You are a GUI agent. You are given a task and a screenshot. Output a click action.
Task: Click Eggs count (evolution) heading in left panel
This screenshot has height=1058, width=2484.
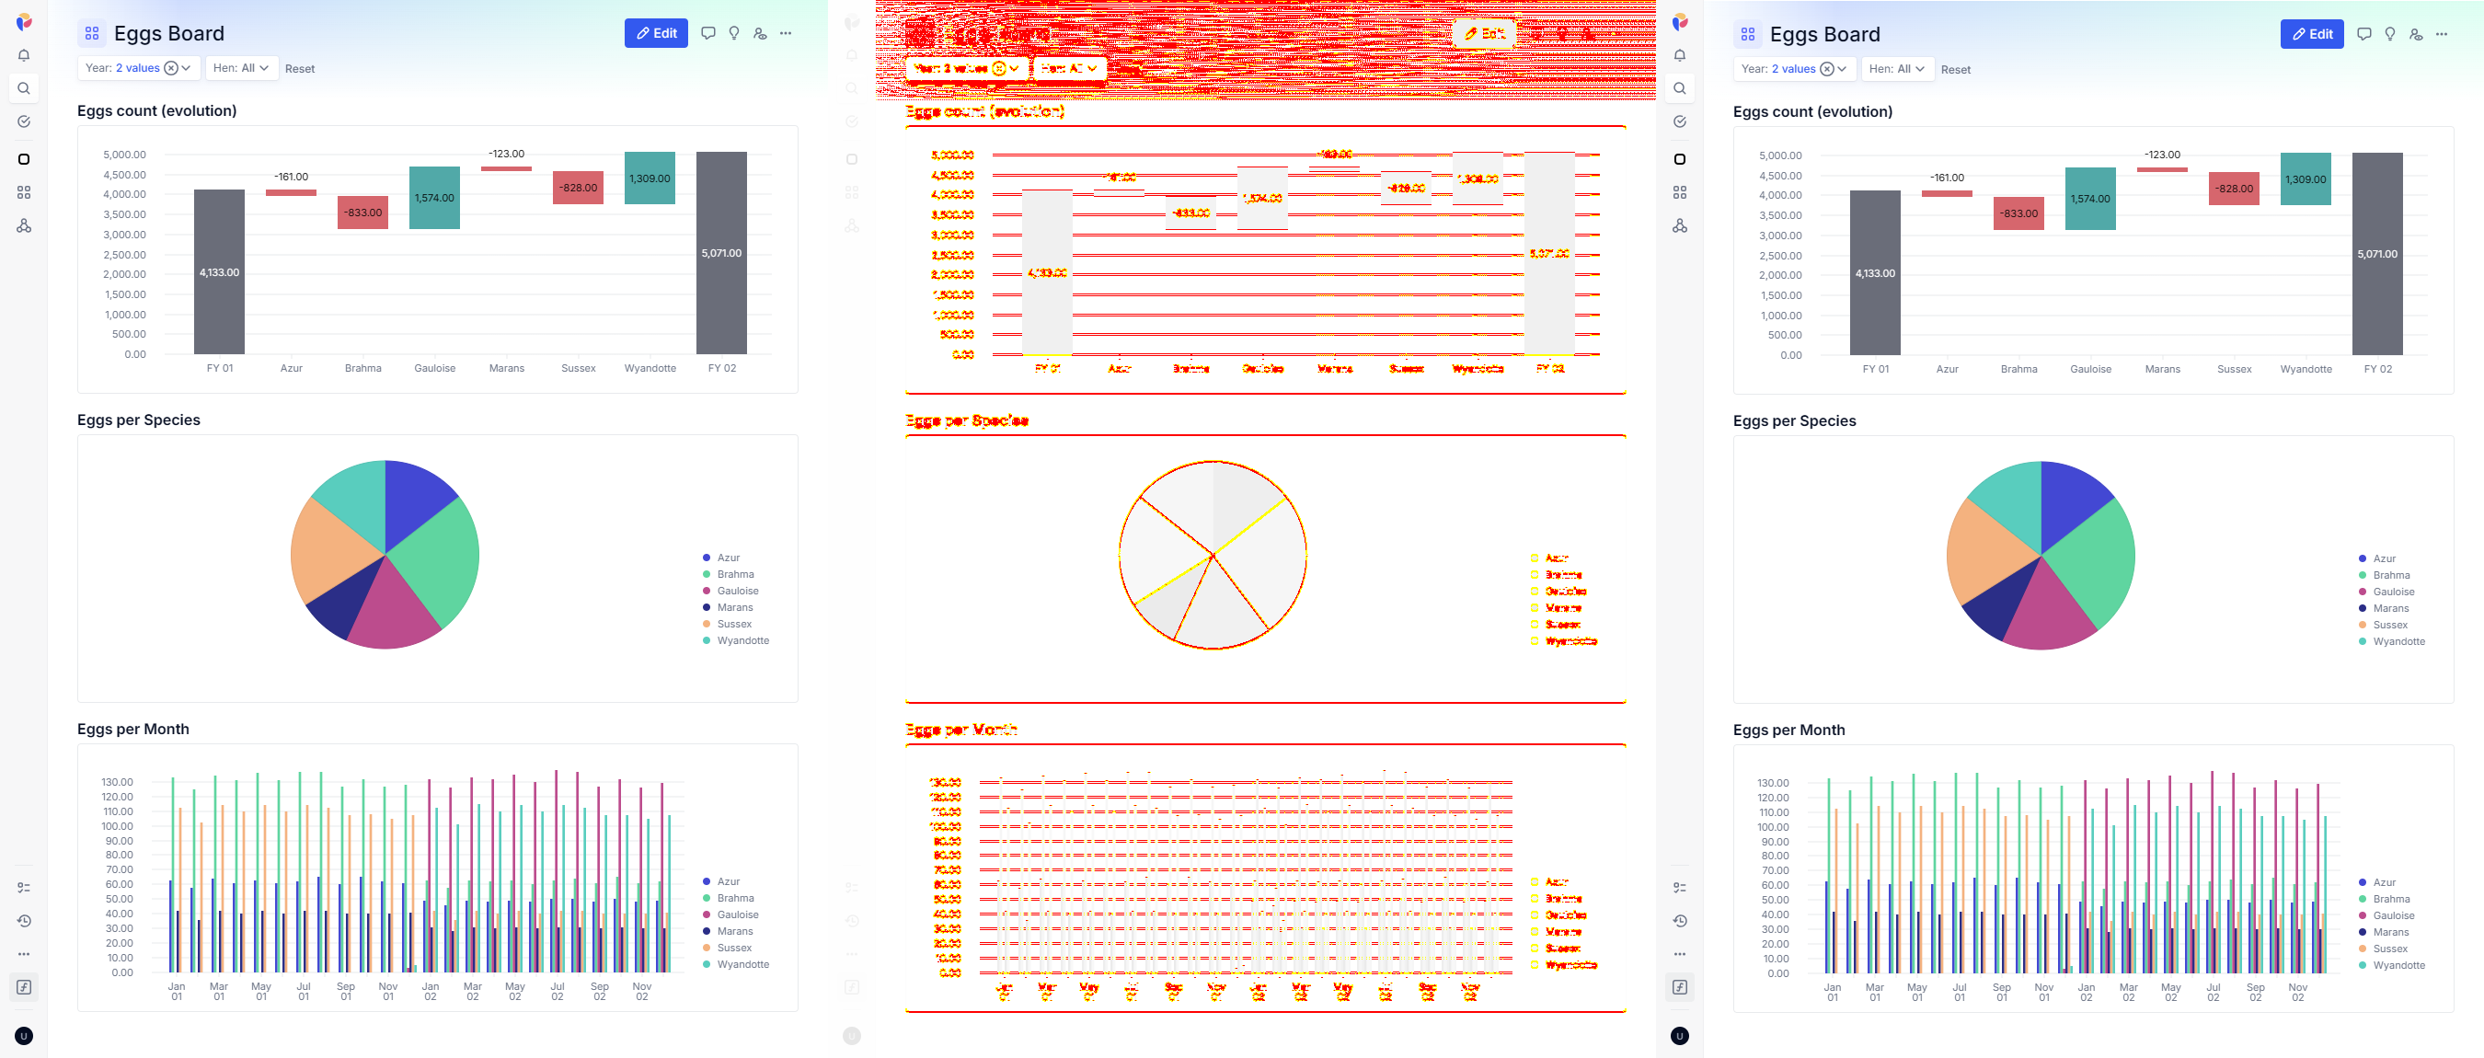pos(157,111)
